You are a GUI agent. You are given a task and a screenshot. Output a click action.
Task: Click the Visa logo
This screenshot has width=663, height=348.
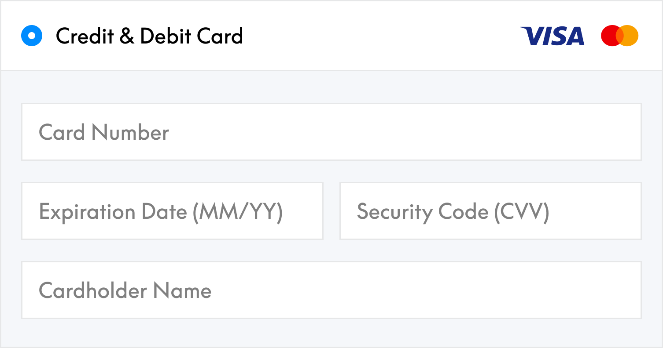[552, 36]
